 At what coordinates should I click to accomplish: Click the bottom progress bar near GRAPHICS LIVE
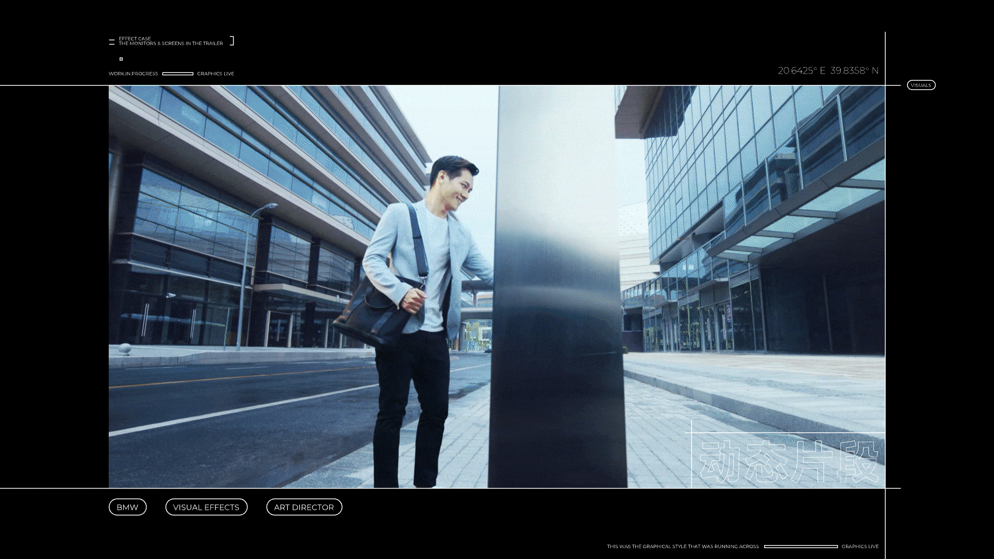pyautogui.click(x=800, y=547)
